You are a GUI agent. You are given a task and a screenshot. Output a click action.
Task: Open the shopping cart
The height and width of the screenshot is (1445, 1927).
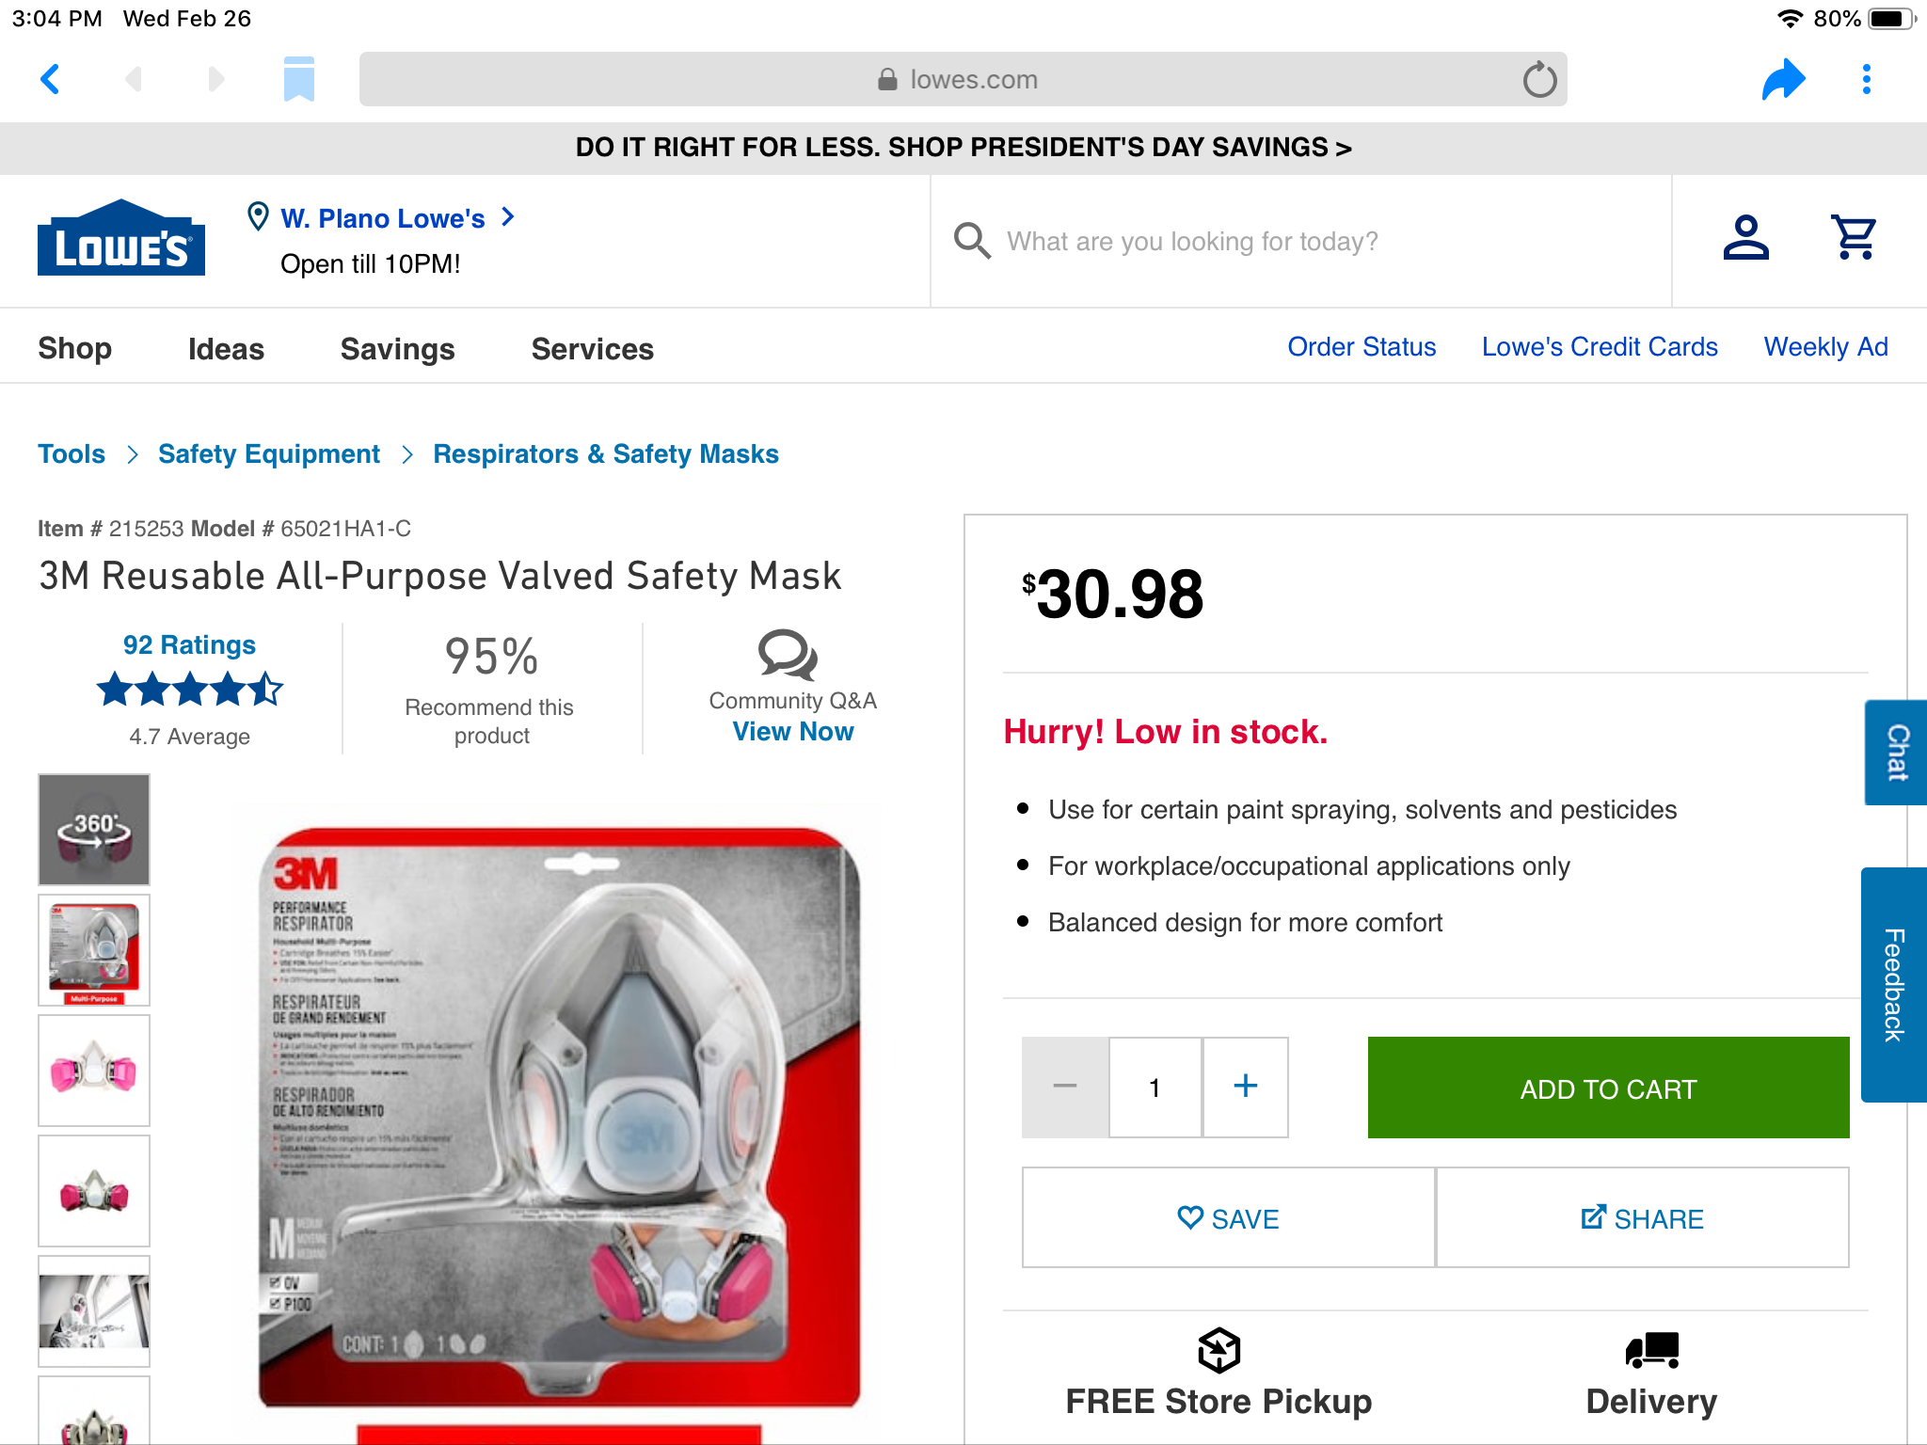(x=1854, y=239)
